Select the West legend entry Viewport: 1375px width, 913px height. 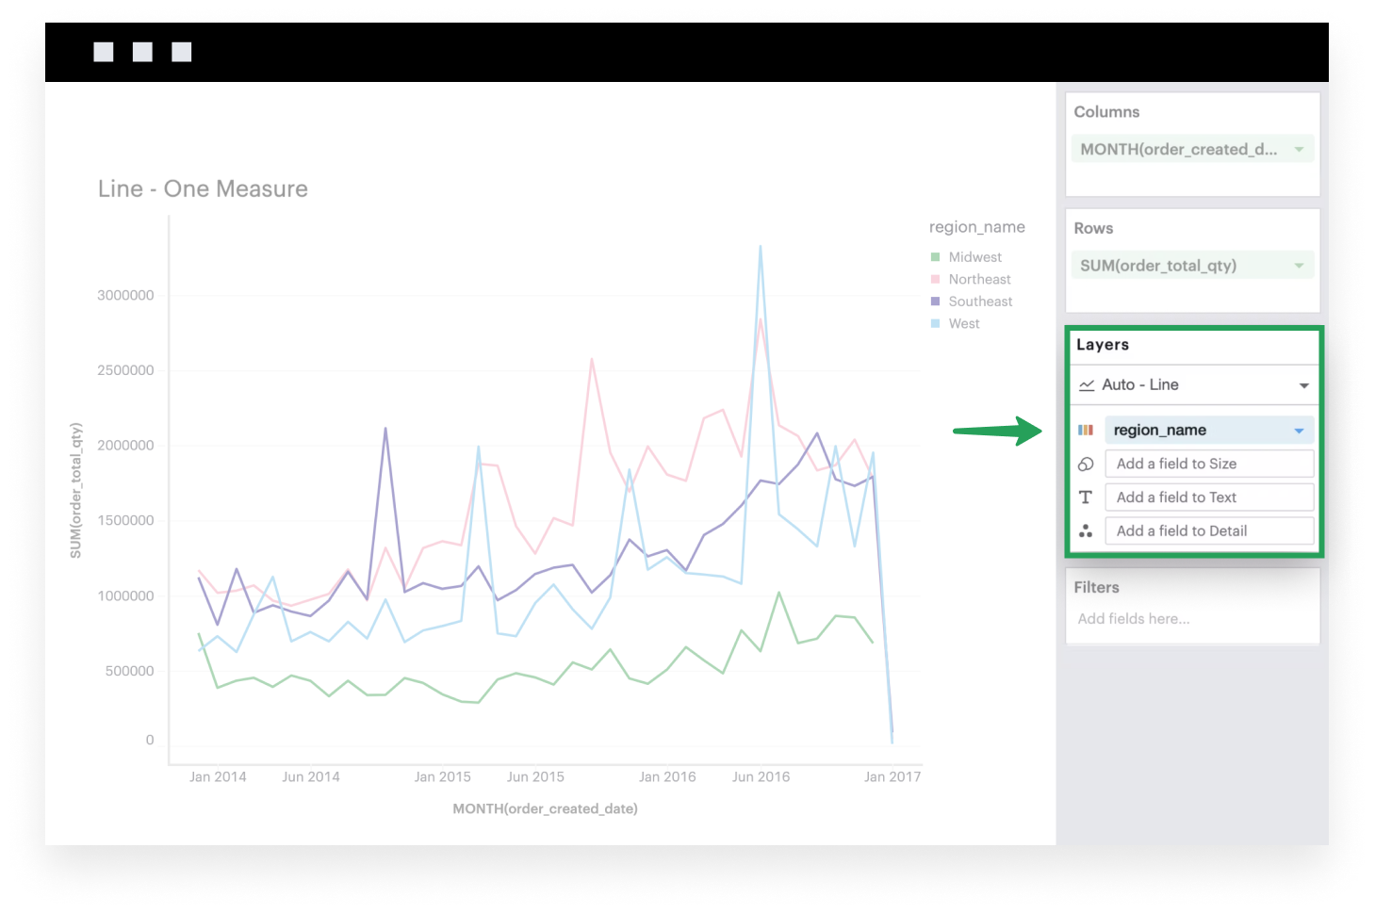(964, 323)
